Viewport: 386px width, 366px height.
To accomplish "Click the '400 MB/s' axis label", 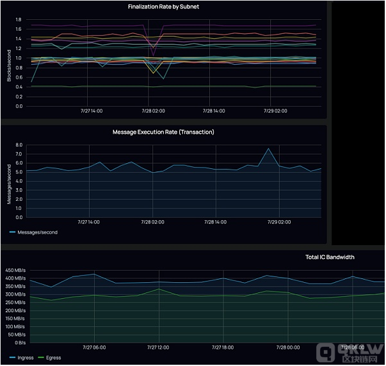I will pyautogui.click(x=15, y=278).
